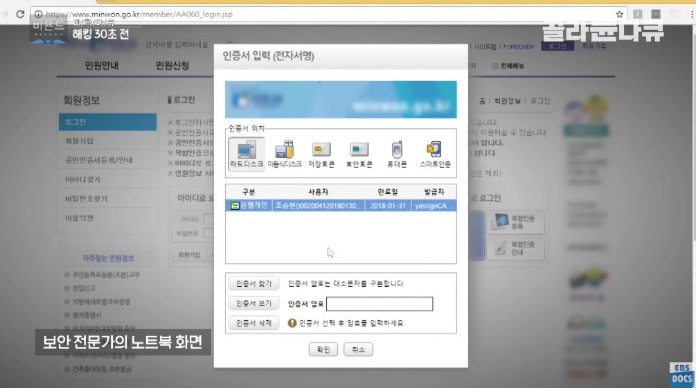This screenshot has width=696, height=388.
Task: Choose the 보안토큰 security token icon
Action: coord(359,154)
